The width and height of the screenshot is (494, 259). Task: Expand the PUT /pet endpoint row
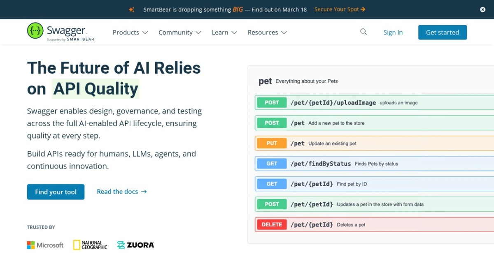(x=370, y=143)
